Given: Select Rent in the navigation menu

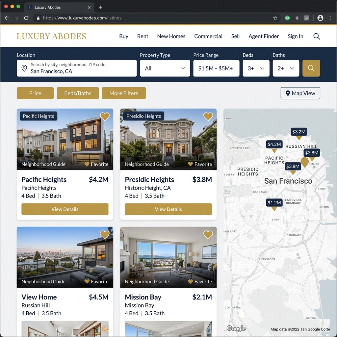Looking at the screenshot, I should pyautogui.click(x=143, y=36).
